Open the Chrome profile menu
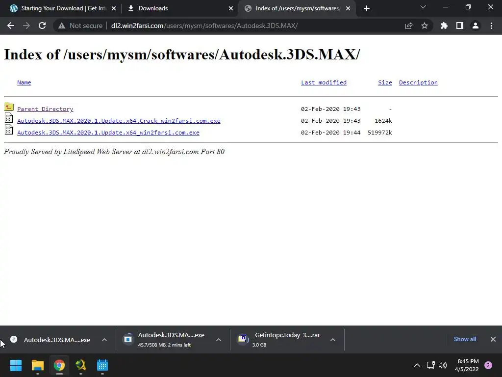 476,26
